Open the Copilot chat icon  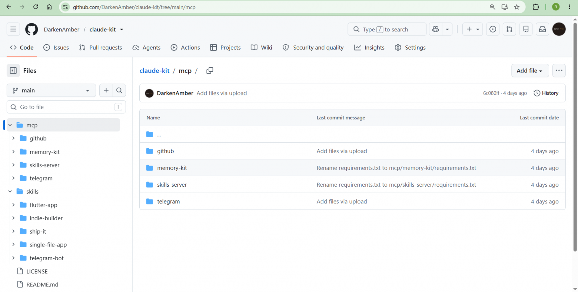[436, 29]
